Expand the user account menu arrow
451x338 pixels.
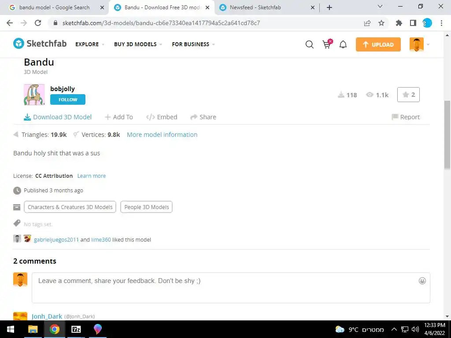(428, 44)
